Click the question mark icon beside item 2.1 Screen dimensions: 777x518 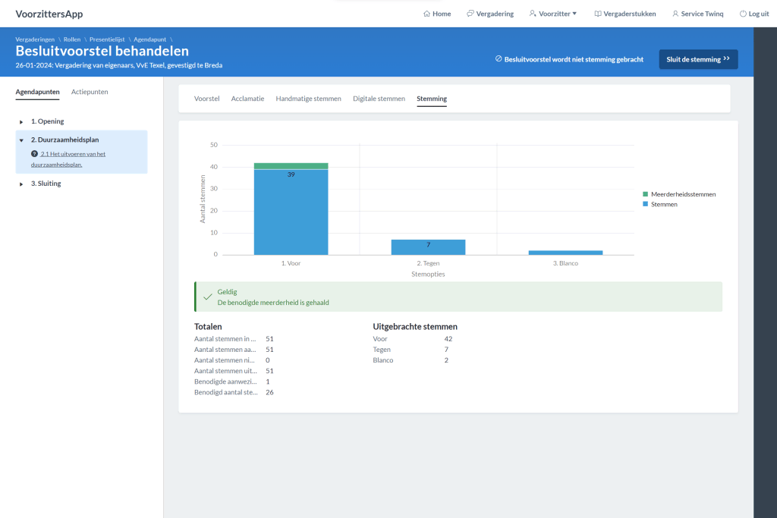click(34, 154)
